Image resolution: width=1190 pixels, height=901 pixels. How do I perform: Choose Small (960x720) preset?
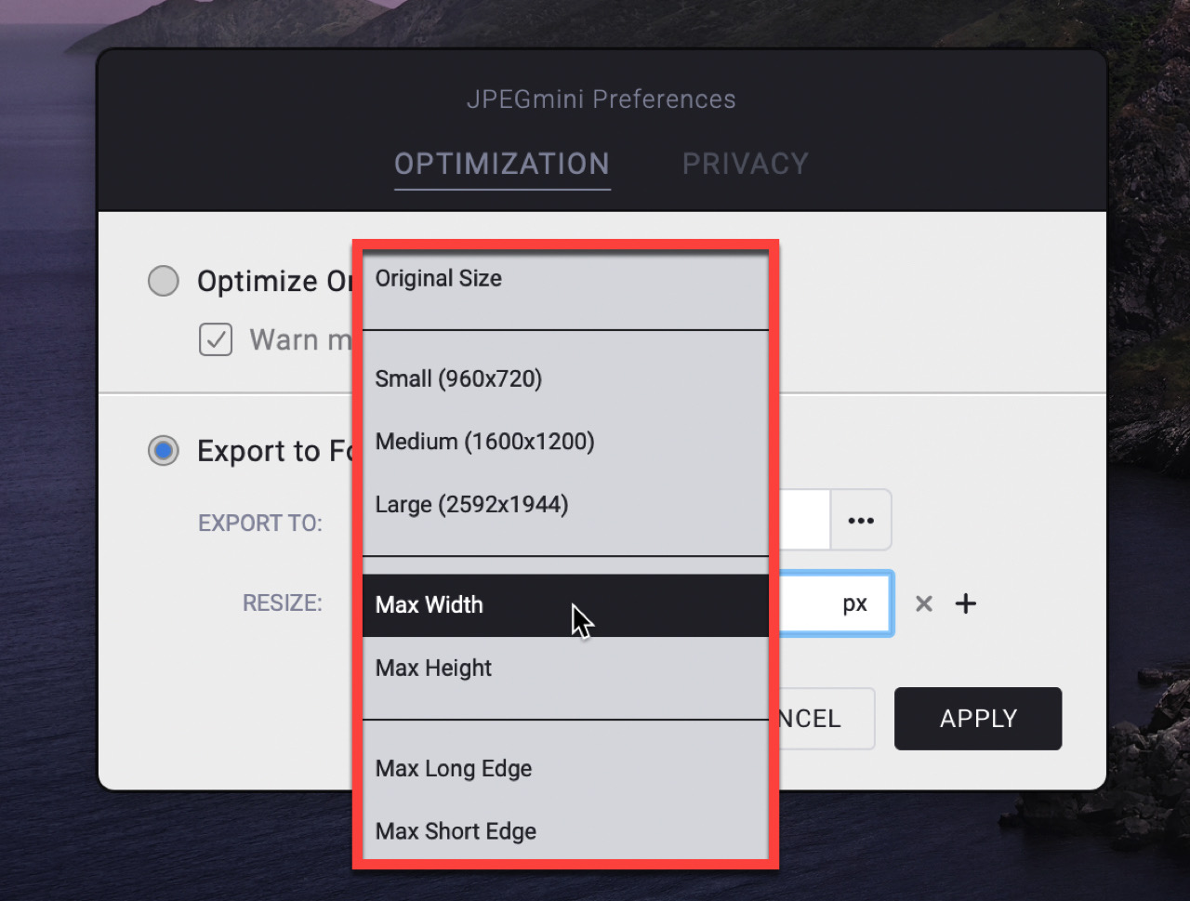[565, 378]
